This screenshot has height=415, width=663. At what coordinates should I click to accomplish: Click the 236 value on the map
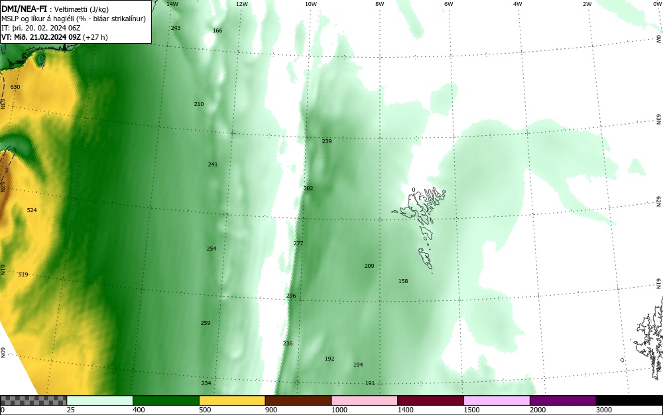[288, 343]
